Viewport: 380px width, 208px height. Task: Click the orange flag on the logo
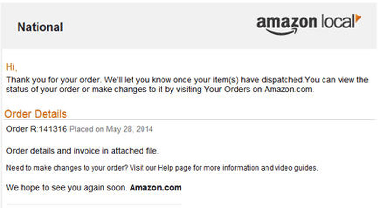pyautogui.click(x=358, y=19)
